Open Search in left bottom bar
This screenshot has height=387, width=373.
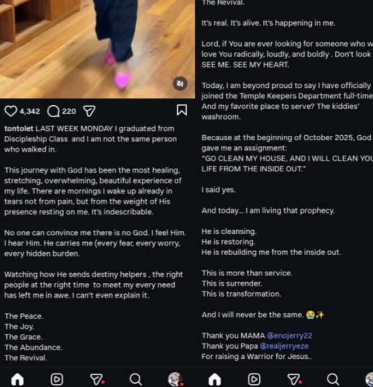[136, 379]
